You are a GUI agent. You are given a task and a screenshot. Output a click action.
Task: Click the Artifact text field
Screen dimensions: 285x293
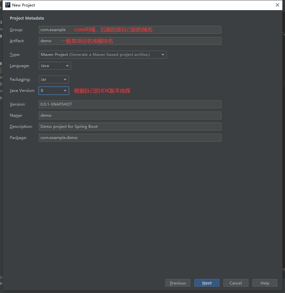(130, 41)
